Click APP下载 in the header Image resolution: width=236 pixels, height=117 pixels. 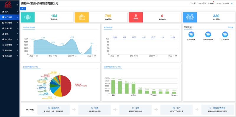tap(202, 3)
